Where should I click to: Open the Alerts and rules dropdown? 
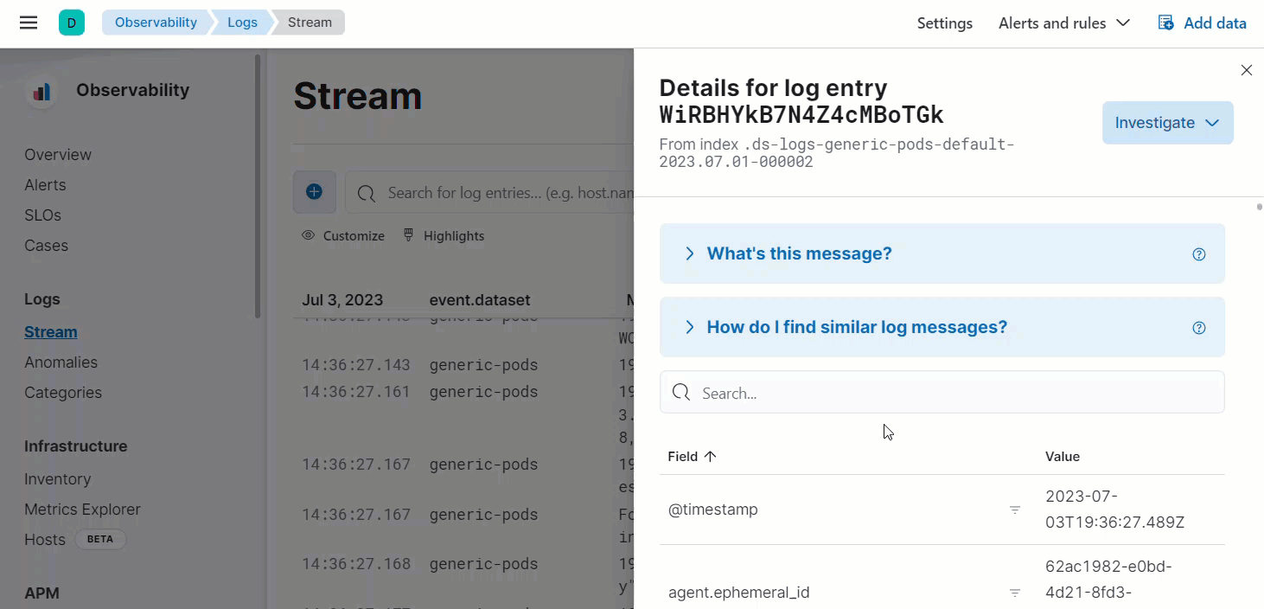[x=1064, y=22]
